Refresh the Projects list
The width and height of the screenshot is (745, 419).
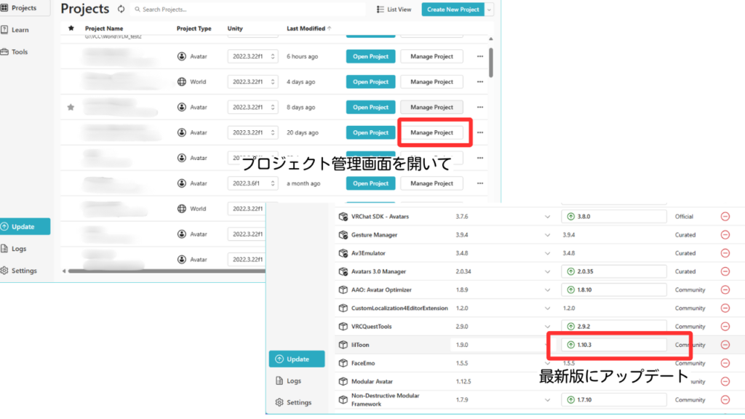point(121,9)
